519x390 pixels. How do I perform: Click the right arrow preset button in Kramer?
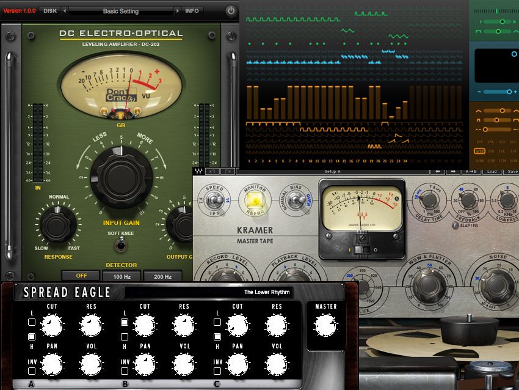pos(453,171)
